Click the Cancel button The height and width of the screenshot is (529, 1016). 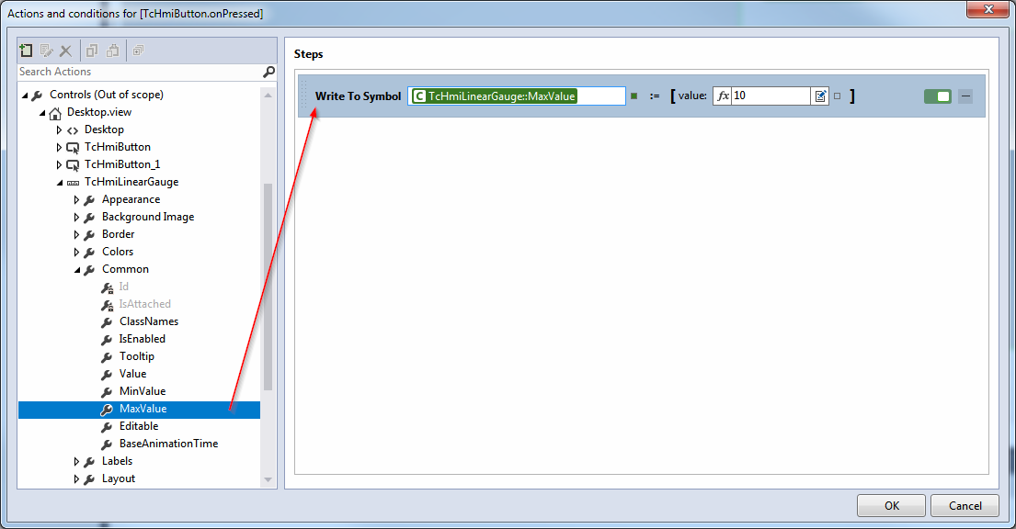click(x=965, y=506)
